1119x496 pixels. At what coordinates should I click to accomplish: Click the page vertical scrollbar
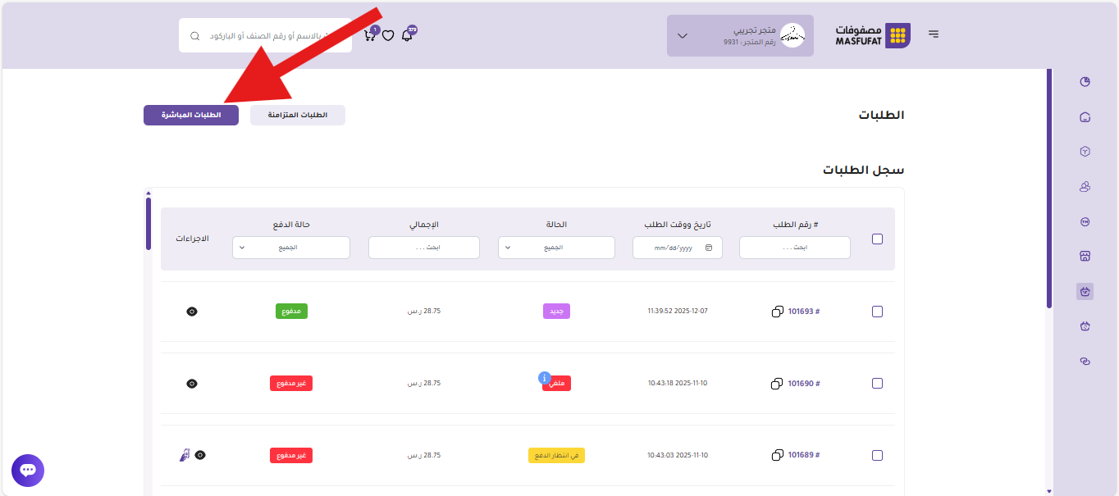click(1048, 189)
